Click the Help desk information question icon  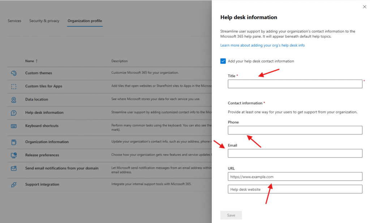point(14,113)
